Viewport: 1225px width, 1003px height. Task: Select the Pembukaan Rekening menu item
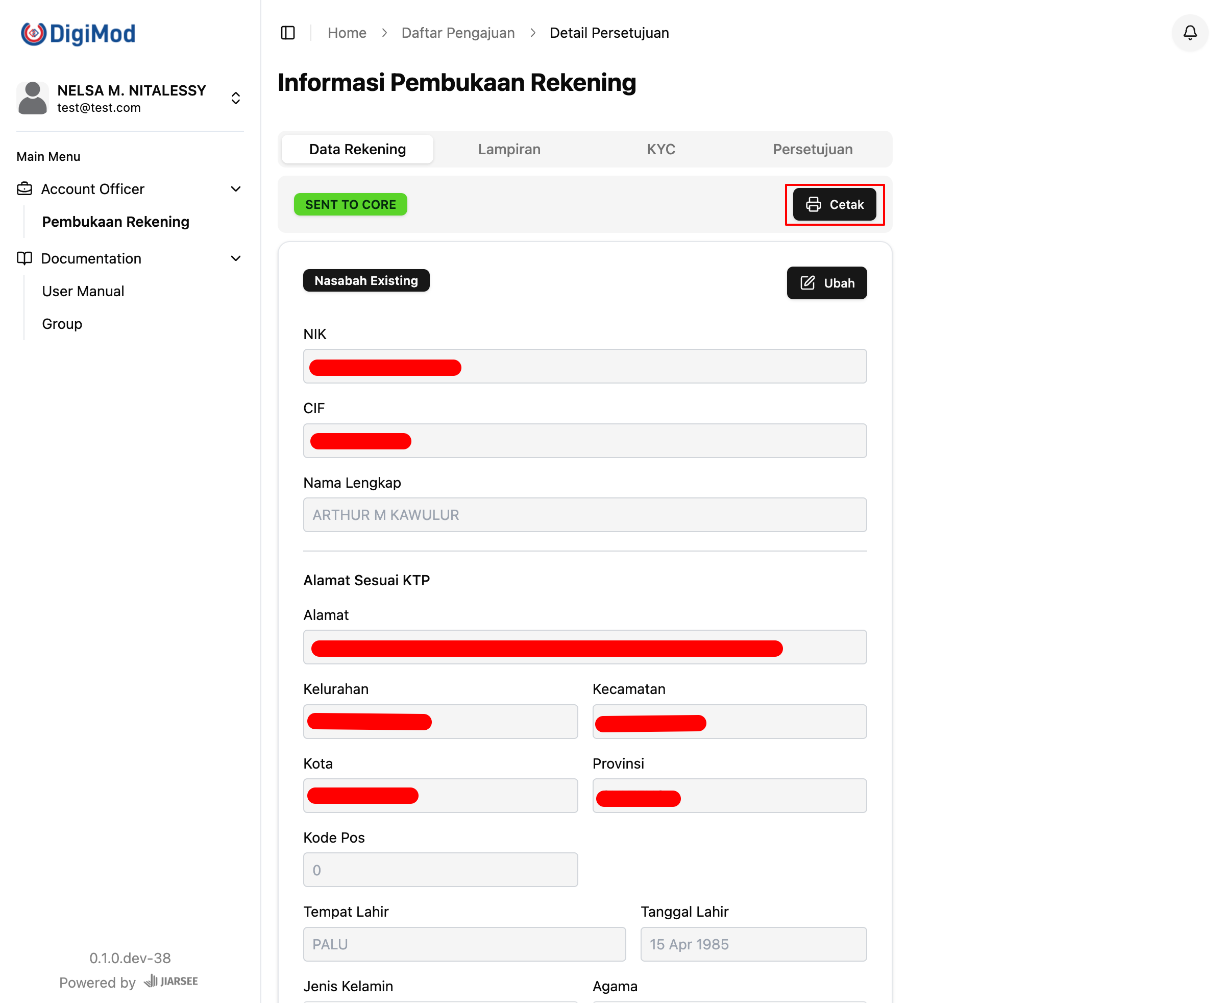pyautogui.click(x=115, y=222)
